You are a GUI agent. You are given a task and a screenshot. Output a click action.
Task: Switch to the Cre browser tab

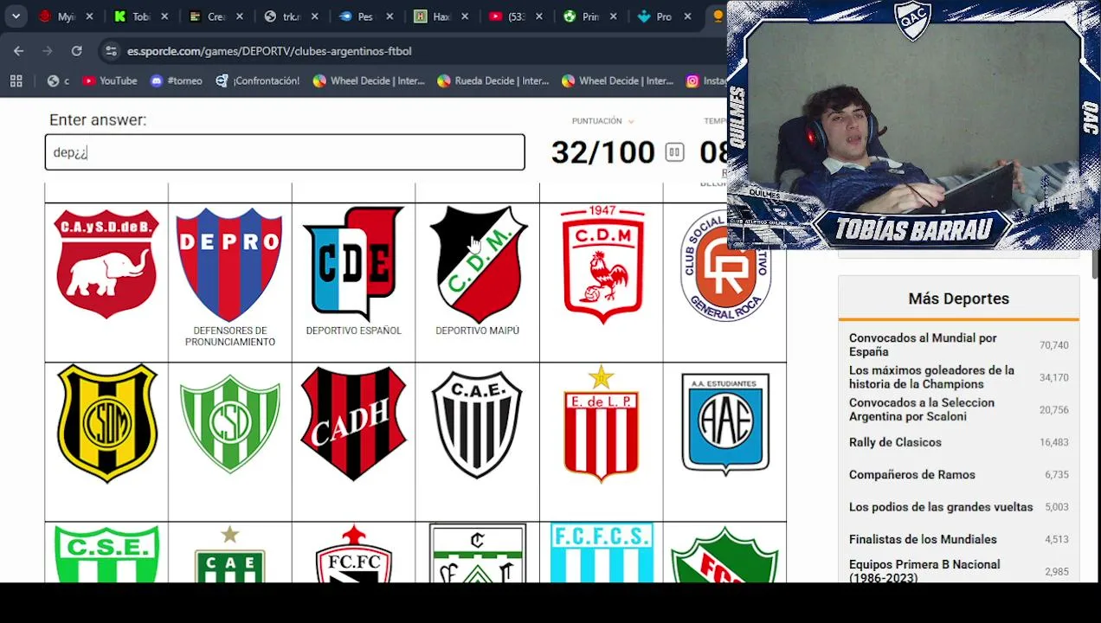pyautogui.click(x=207, y=16)
